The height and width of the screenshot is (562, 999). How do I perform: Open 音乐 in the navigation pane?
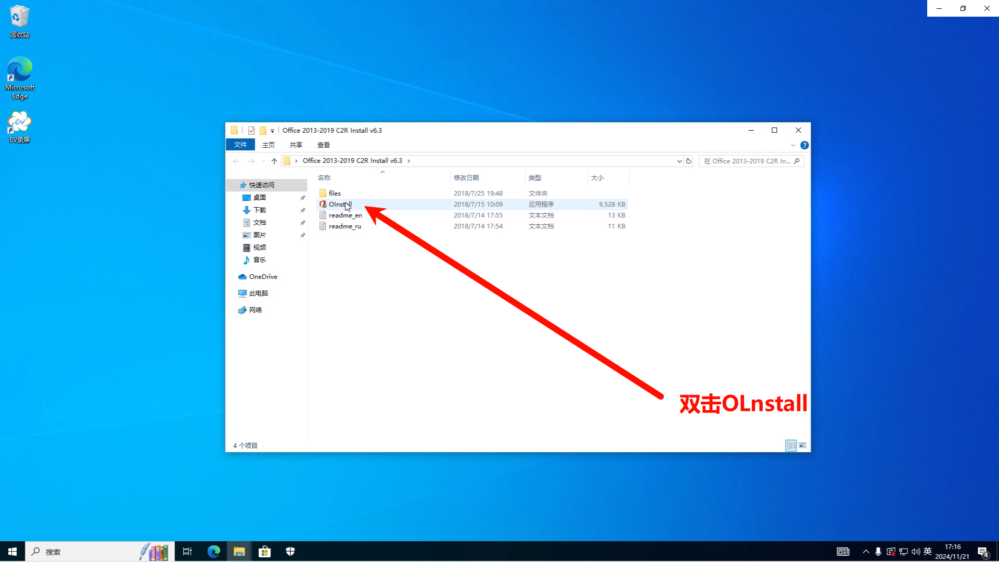click(x=260, y=260)
